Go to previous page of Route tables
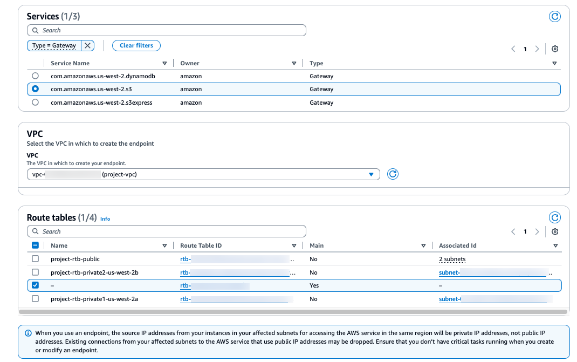577x362 pixels. click(x=513, y=231)
